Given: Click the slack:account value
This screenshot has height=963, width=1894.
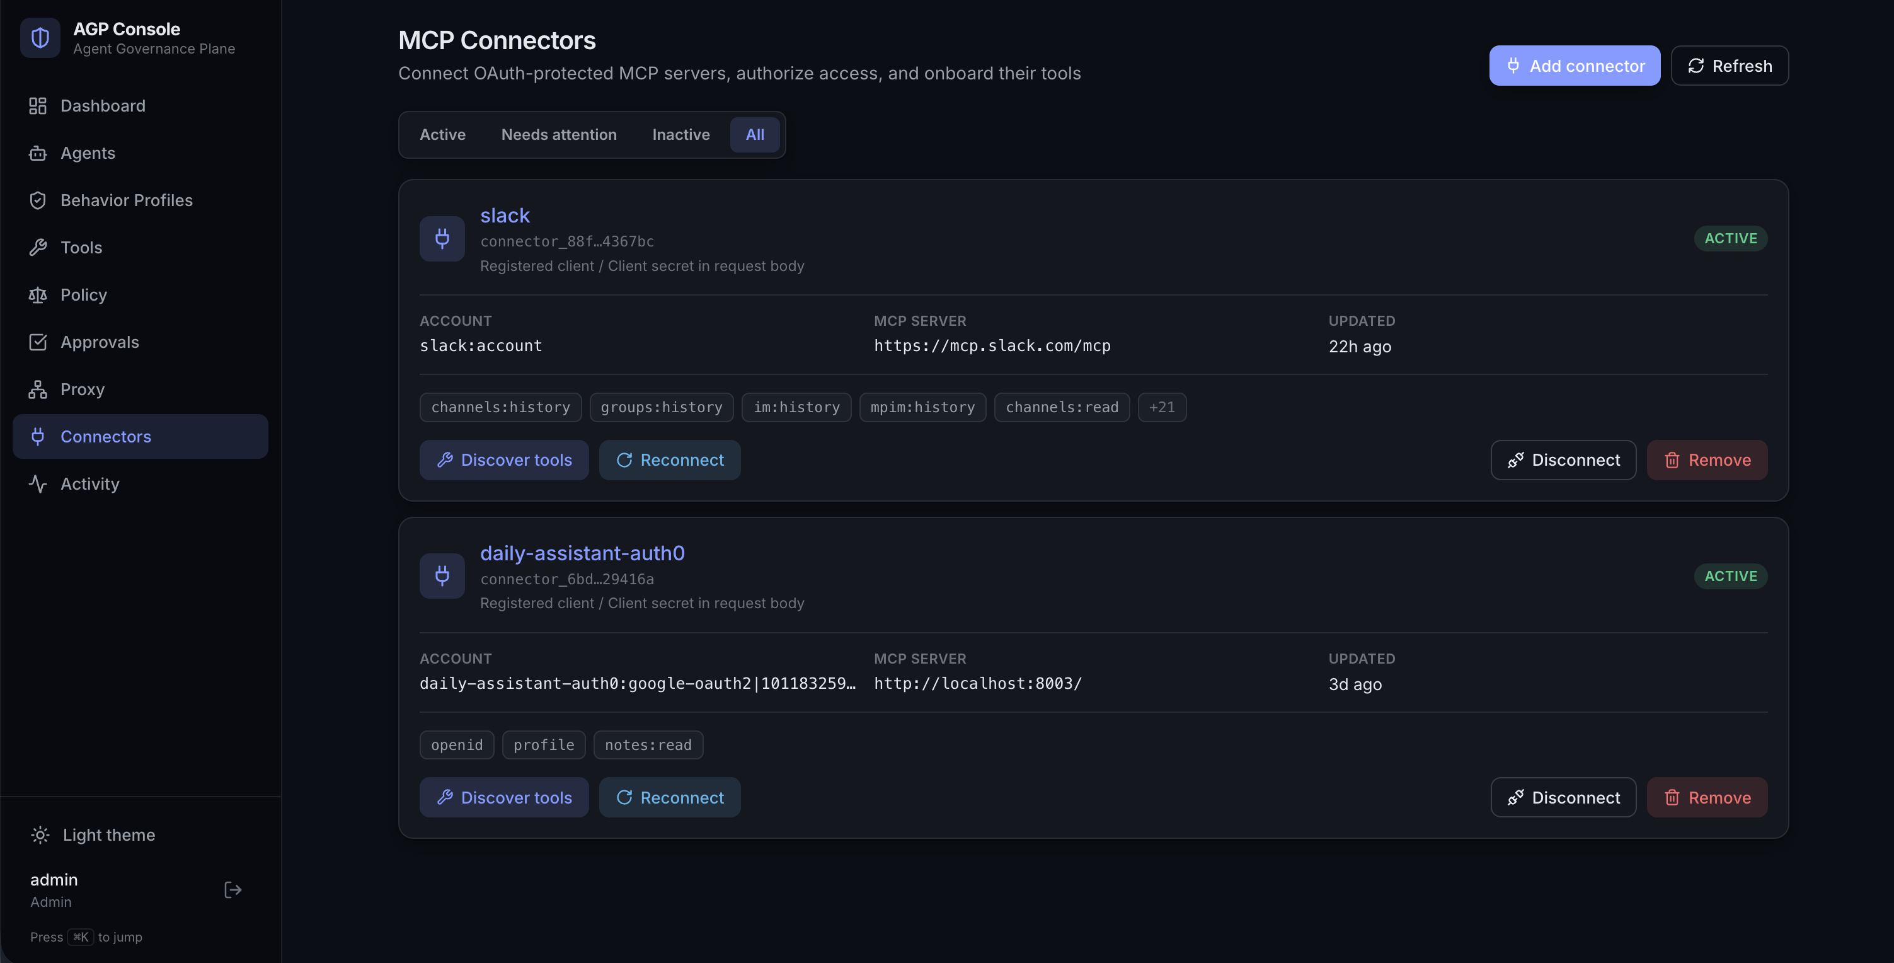Looking at the screenshot, I should pyautogui.click(x=480, y=346).
